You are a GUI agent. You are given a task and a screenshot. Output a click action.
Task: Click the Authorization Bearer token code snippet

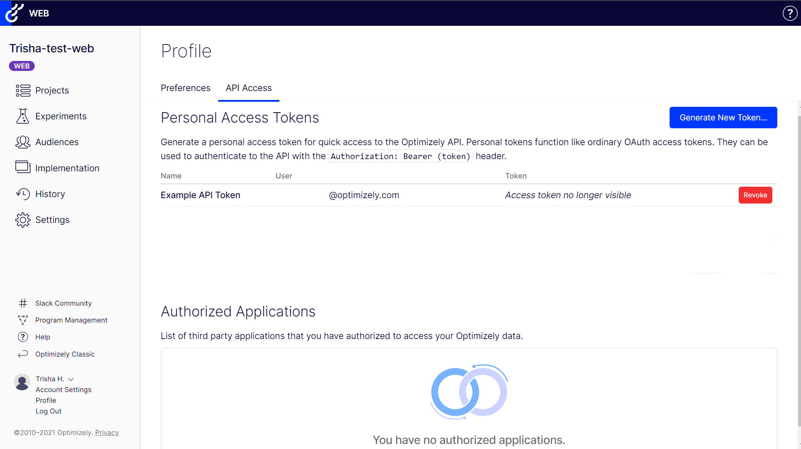(400, 156)
